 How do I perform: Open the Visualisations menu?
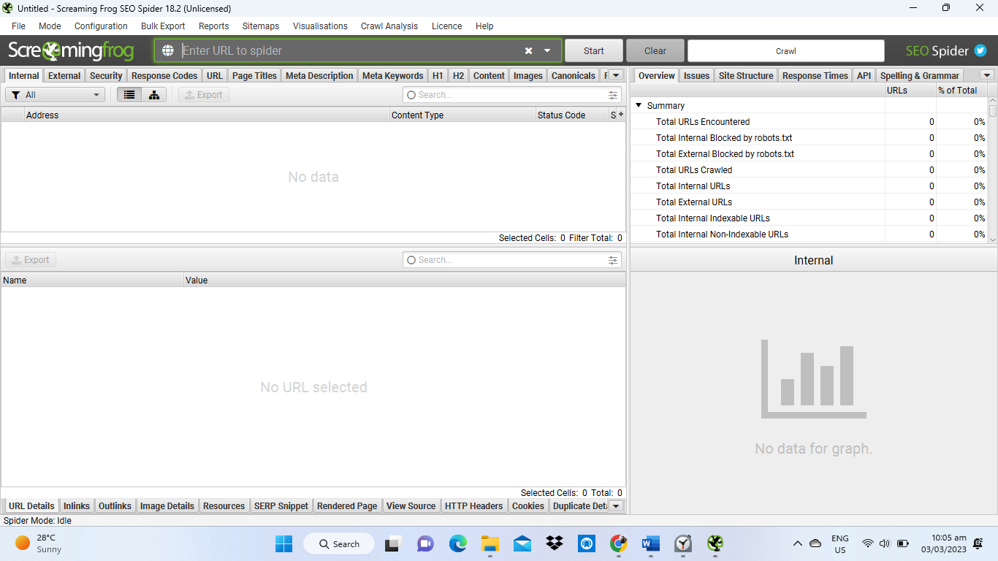click(320, 26)
